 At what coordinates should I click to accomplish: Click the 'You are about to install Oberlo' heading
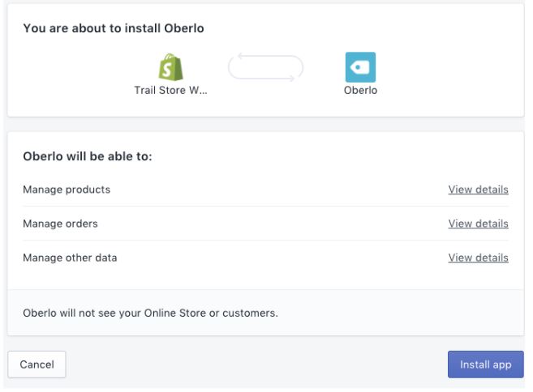click(114, 28)
